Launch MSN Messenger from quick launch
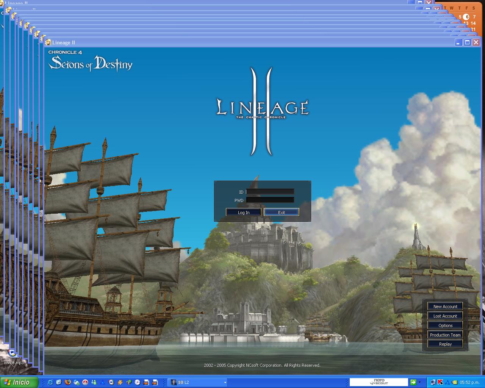485x388 pixels. [x=94, y=382]
